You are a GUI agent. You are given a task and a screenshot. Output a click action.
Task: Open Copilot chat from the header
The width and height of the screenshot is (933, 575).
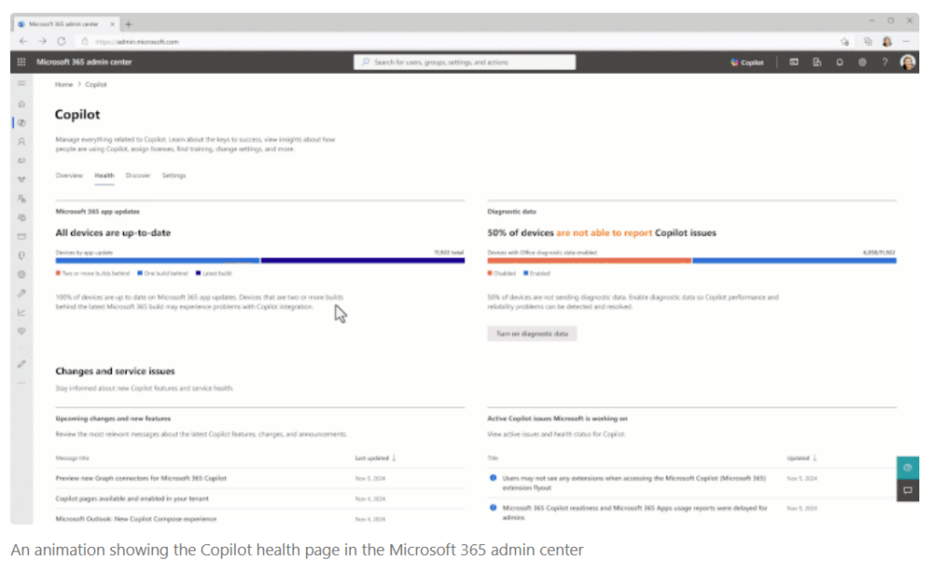point(747,62)
